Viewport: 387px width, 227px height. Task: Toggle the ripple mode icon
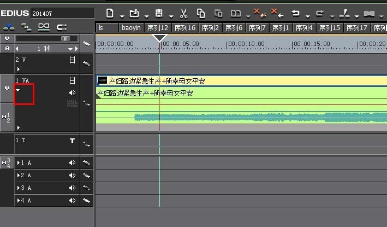pyautogui.click(x=26, y=27)
